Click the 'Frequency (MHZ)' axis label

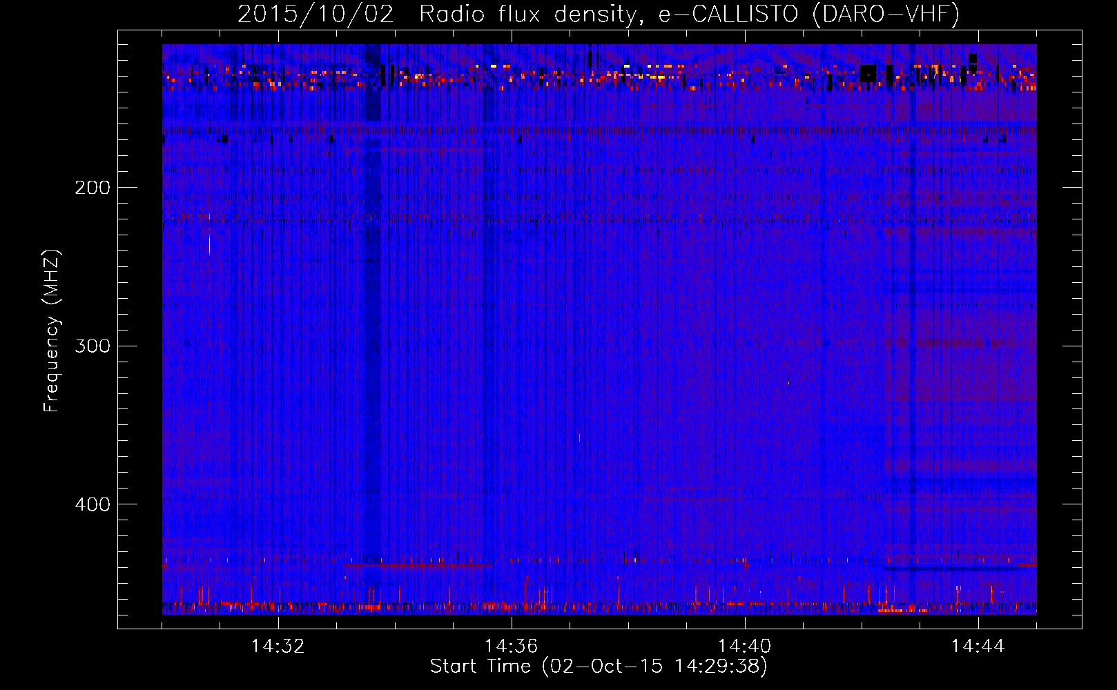coord(52,331)
